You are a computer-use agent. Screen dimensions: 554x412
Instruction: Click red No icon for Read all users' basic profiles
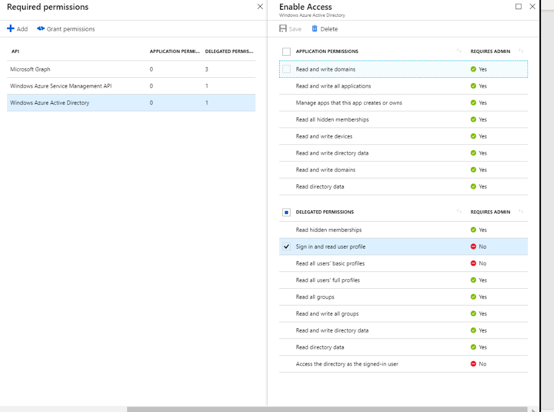(473, 263)
